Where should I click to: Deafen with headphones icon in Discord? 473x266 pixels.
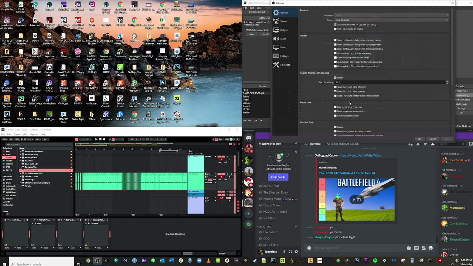(290, 252)
